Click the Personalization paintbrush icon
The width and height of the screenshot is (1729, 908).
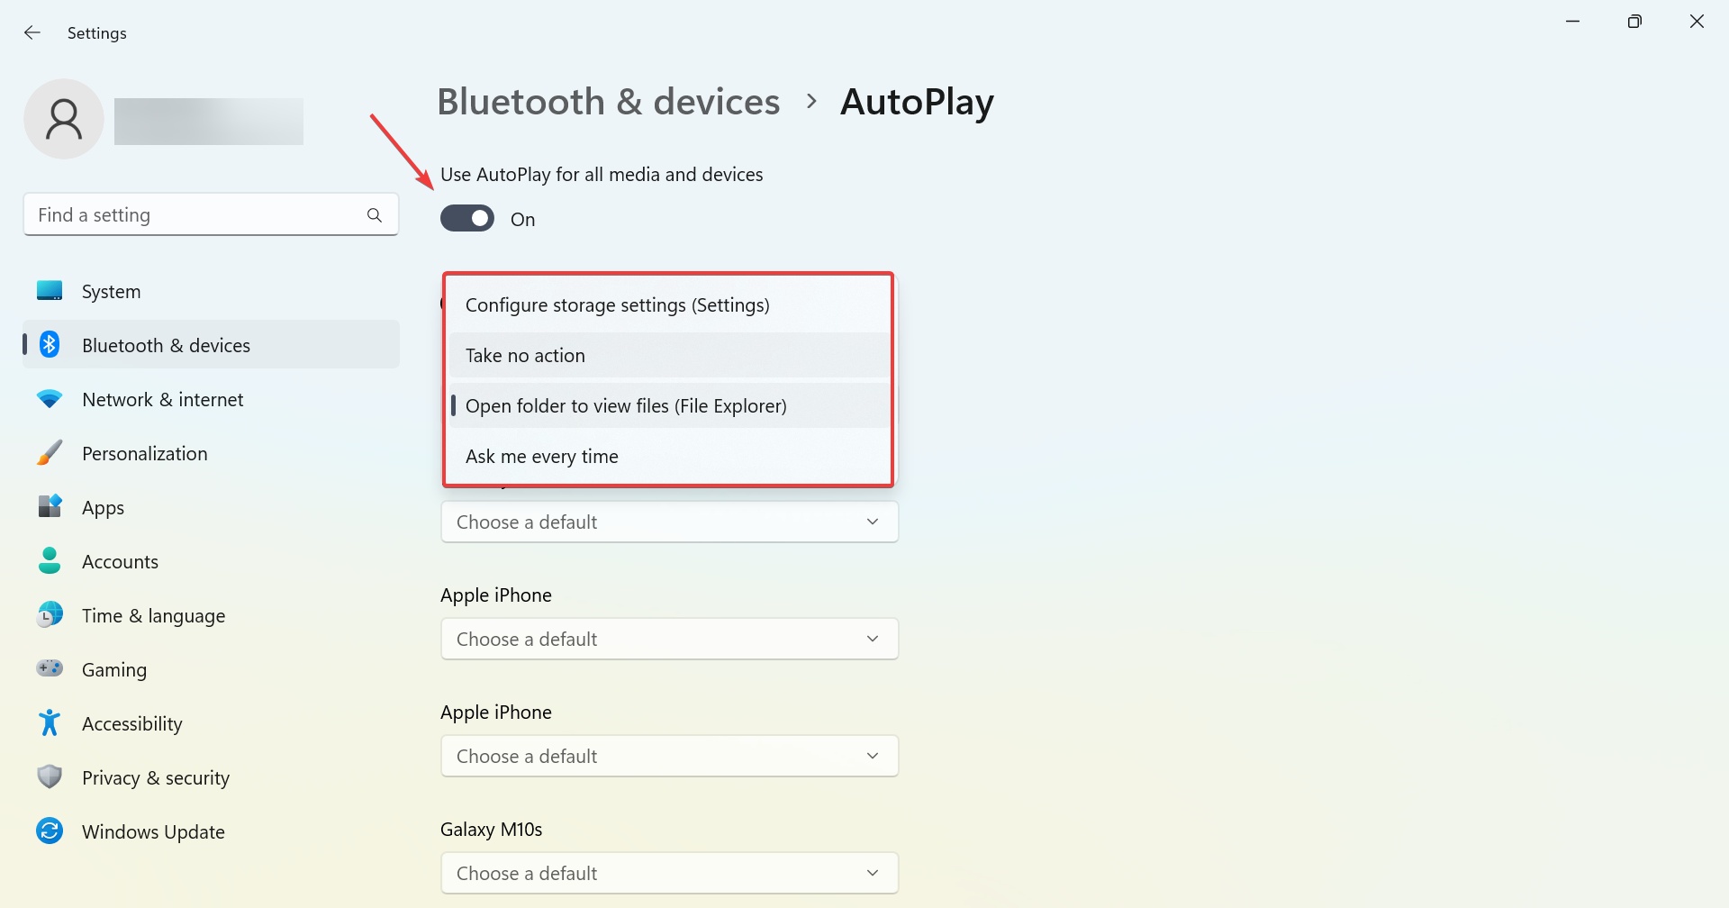(x=50, y=453)
